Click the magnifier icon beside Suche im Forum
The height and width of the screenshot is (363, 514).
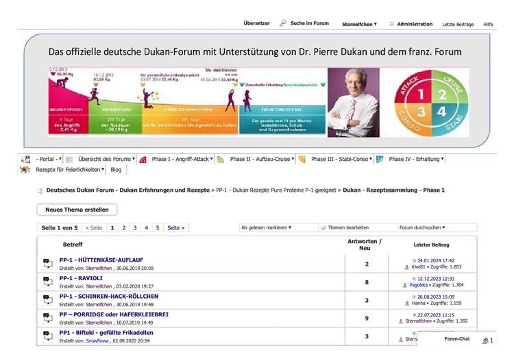pos(282,23)
